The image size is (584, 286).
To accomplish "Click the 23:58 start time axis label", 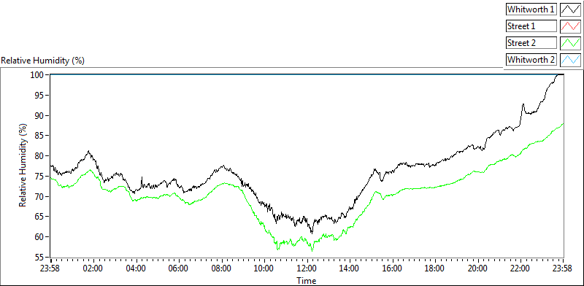I will (x=50, y=268).
